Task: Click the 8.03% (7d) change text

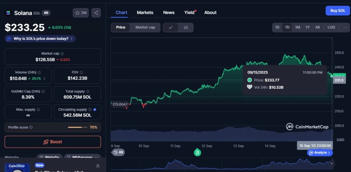Action: tap(60, 27)
